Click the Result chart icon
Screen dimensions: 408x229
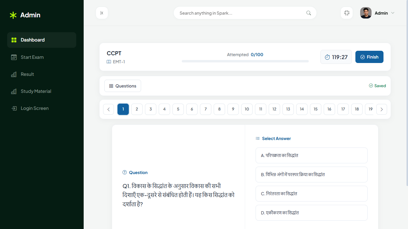pos(14,74)
